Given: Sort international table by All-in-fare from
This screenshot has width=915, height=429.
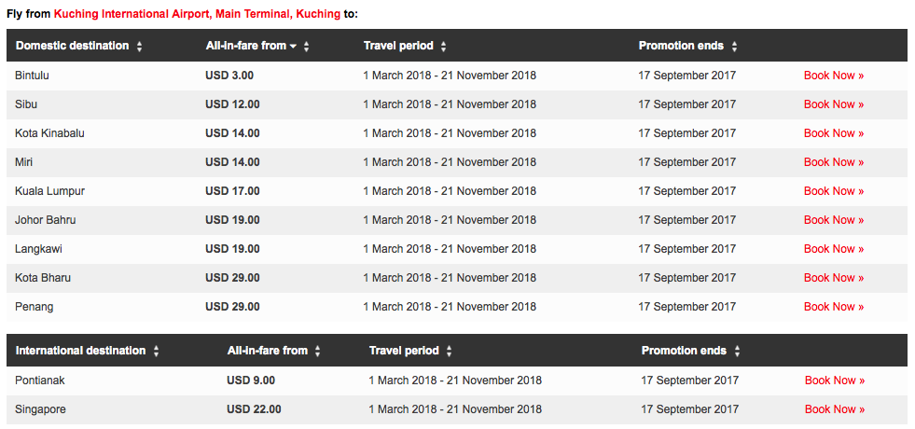Looking at the screenshot, I should [x=317, y=352].
